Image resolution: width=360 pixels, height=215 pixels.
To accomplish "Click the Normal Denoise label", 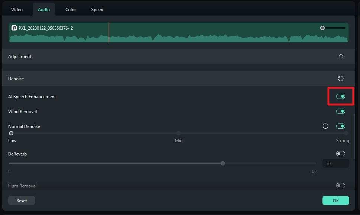I will (24, 126).
